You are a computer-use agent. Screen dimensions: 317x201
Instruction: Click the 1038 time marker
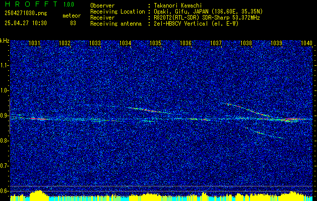pos(246,43)
